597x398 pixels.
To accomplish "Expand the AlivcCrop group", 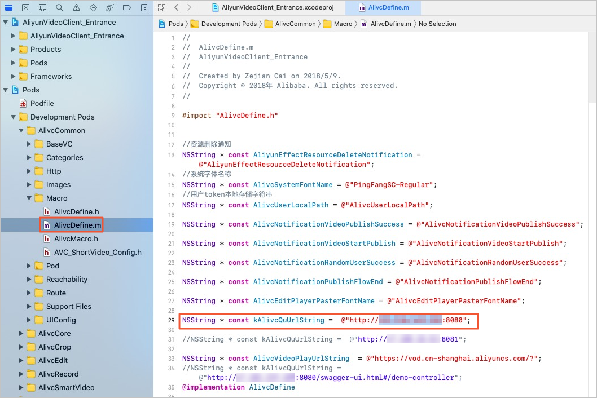I will coord(21,347).
